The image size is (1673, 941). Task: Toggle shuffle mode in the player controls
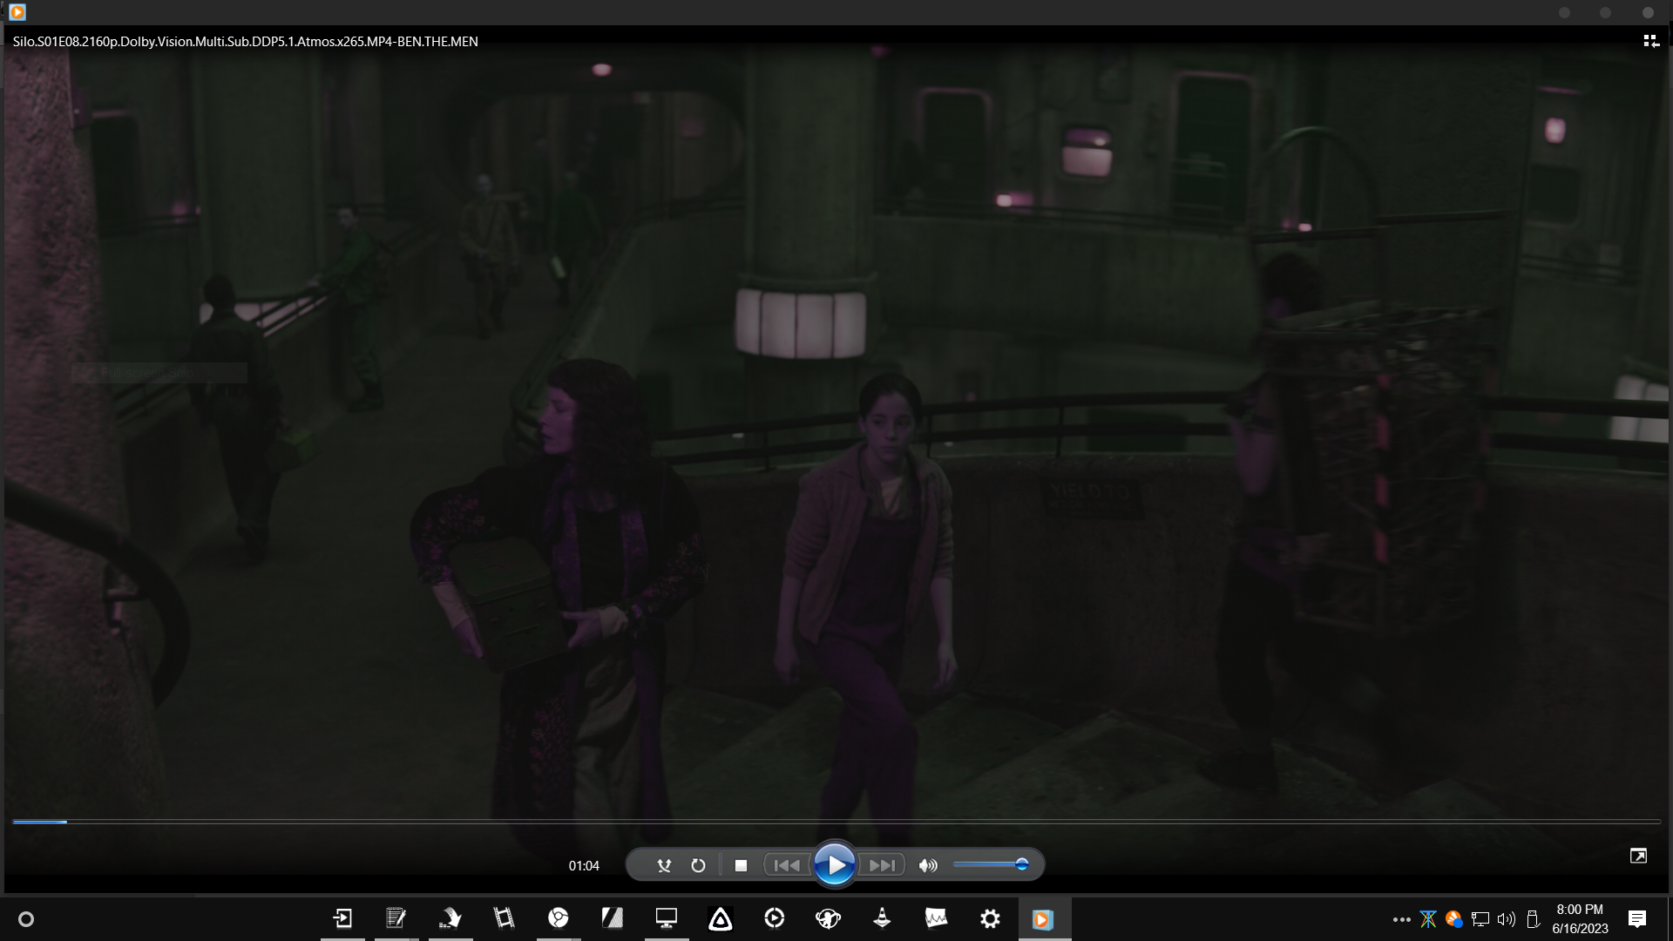[664, 865]
